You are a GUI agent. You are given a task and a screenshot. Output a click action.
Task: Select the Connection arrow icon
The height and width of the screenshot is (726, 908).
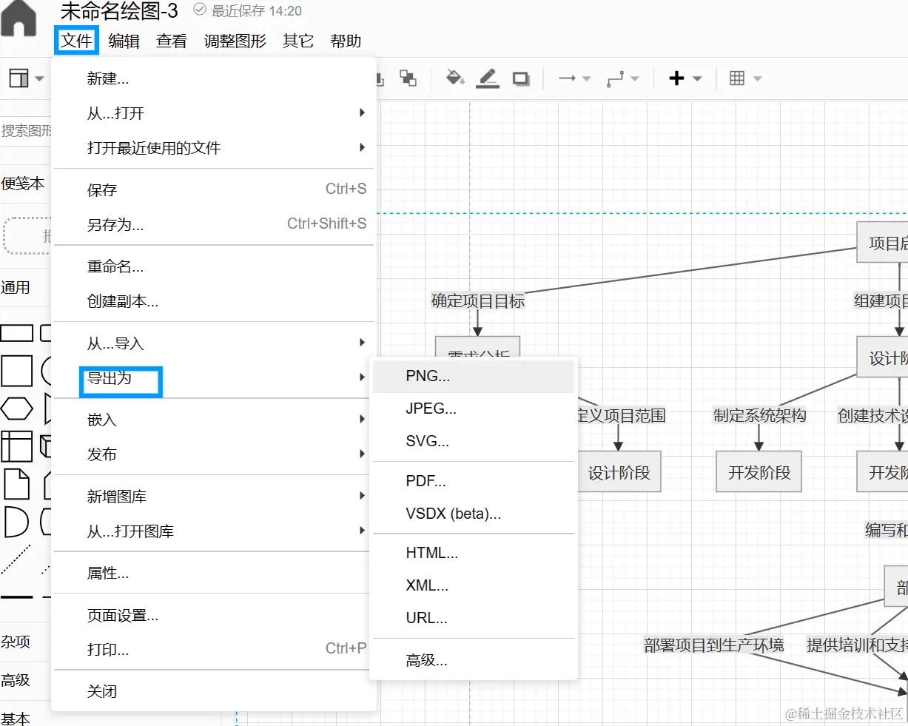click(568, 78)
